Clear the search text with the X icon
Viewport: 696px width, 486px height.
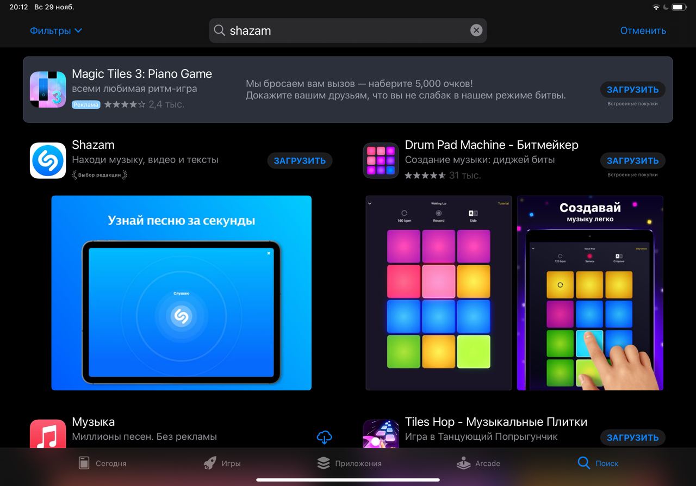coord(476,30)
